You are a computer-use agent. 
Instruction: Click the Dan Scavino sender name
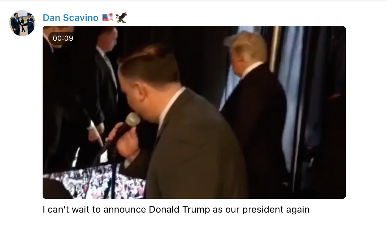tap(71, 18)
